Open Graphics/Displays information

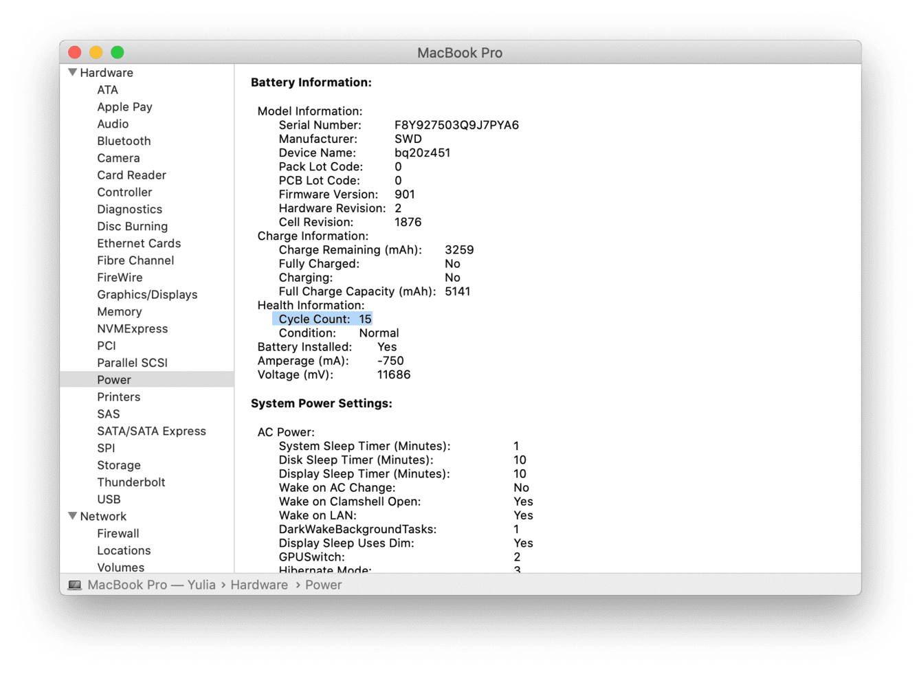tap(147, 295)
